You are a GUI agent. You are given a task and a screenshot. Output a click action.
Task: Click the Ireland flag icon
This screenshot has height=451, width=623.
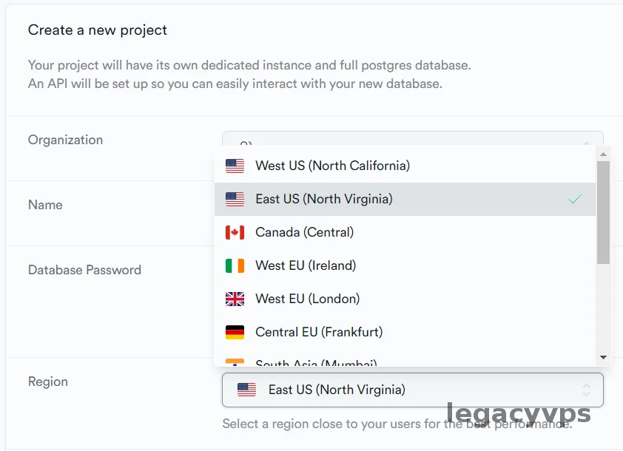pyautogui.click(x=235, y=265)
